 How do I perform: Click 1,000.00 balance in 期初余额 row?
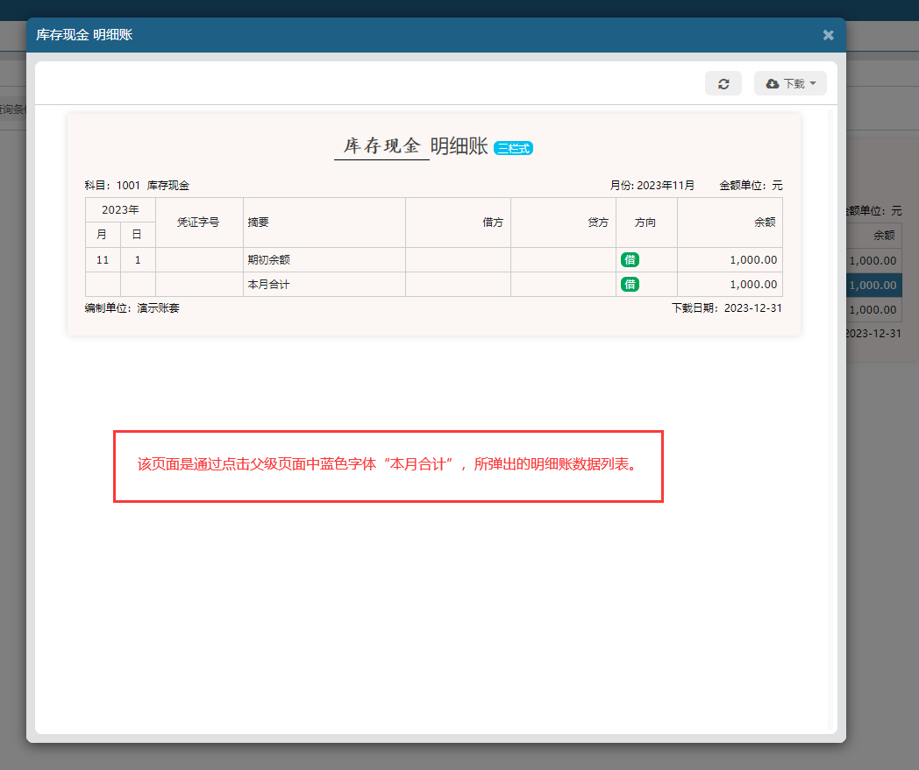[x=753, y=260]
